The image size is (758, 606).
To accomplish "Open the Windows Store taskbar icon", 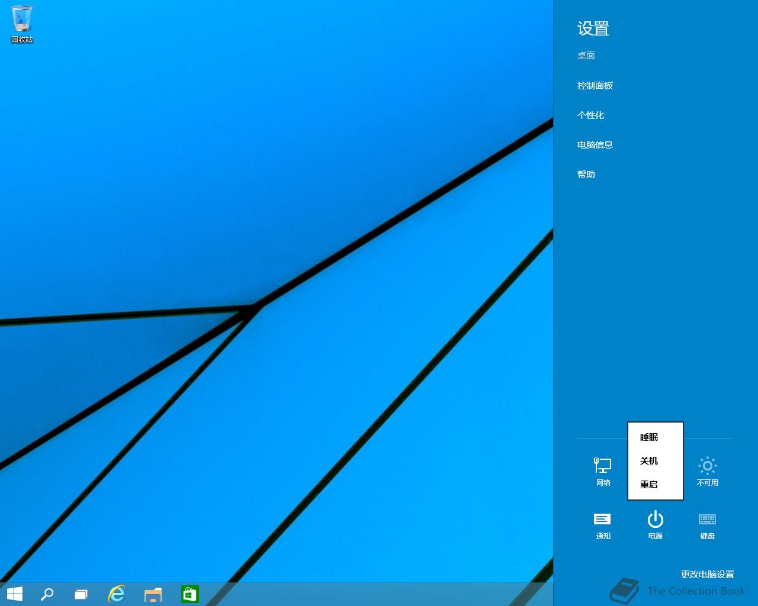I will point(190,594).
